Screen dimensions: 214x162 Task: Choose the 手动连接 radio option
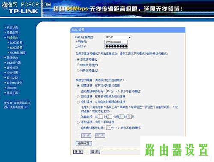(78, 122)
